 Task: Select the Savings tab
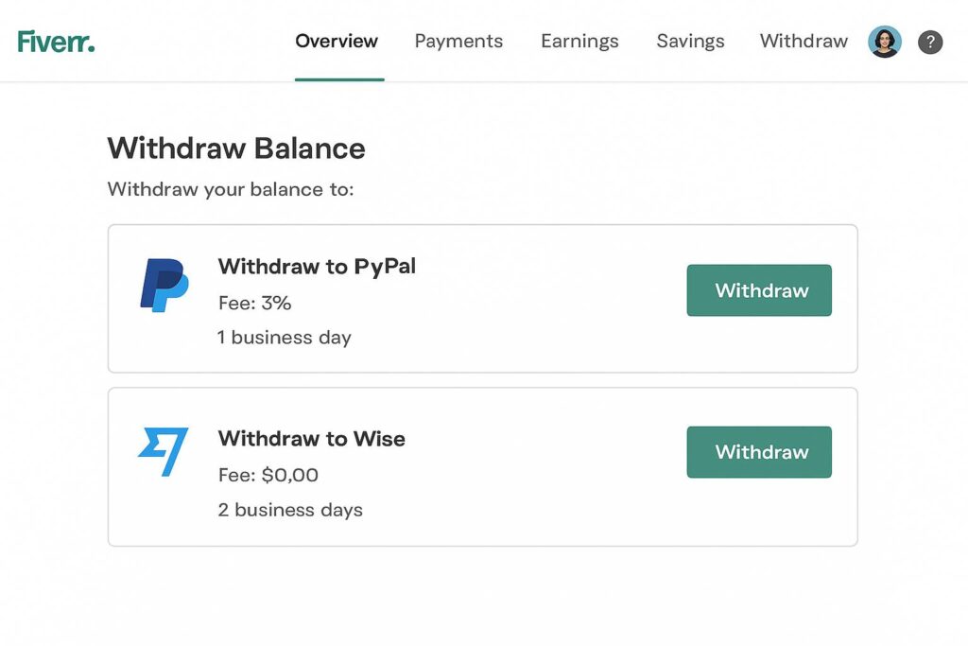click(x=690, y=42)
